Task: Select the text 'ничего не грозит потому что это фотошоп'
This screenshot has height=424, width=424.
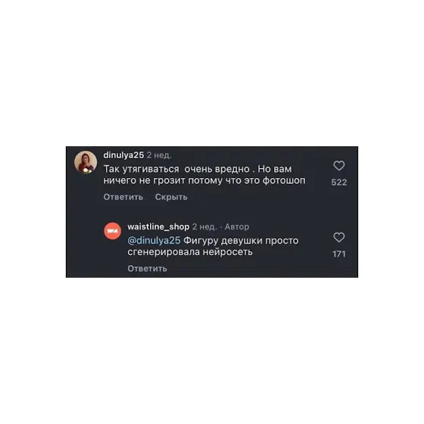Action: (x=204, y=180)
